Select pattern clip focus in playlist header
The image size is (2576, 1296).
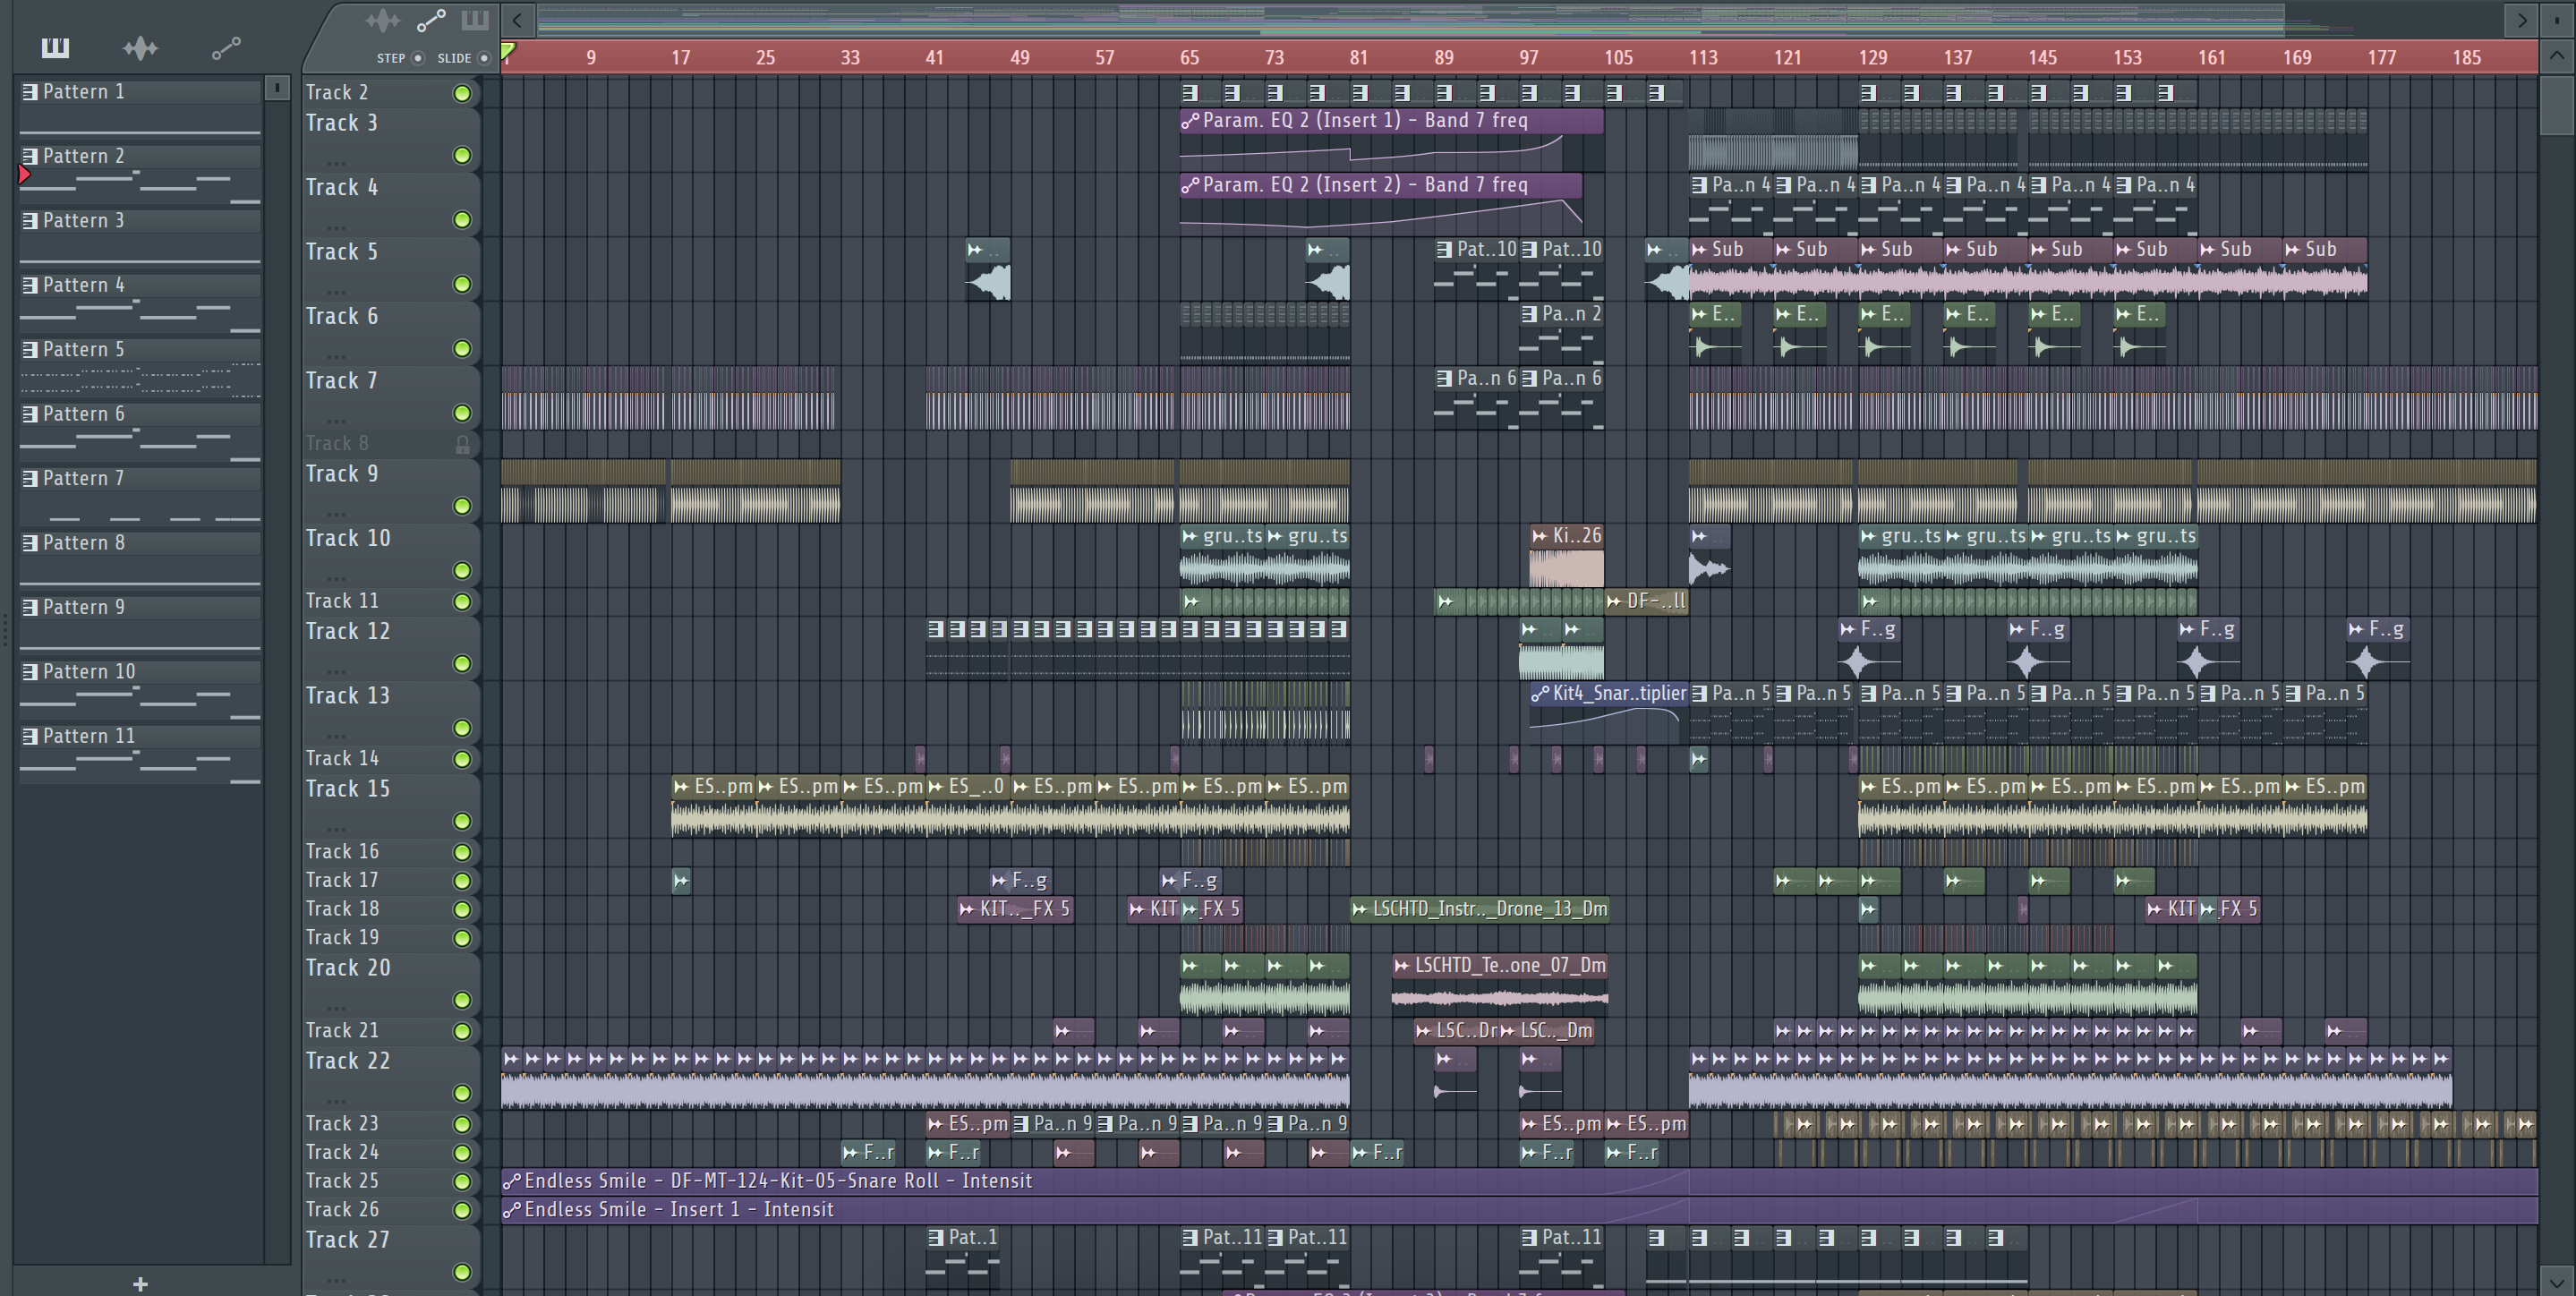pos(475,20)
